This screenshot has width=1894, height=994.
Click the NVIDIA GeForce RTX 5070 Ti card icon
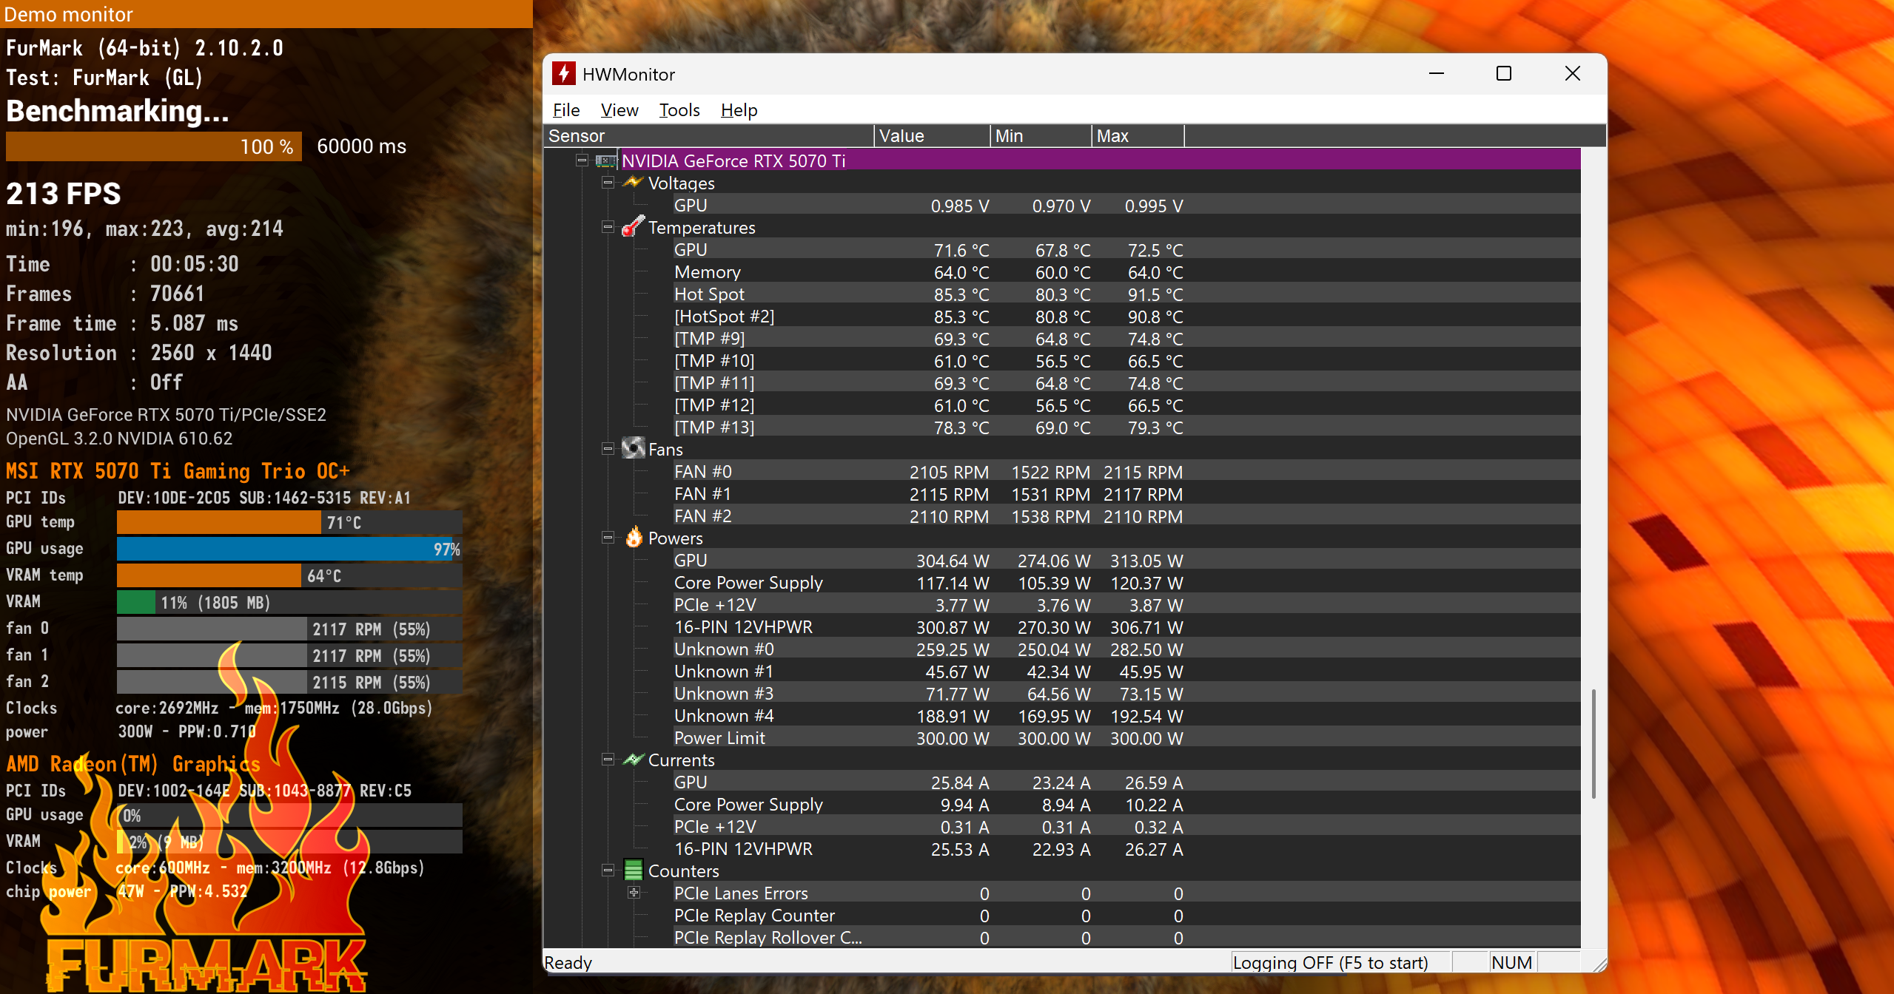(x=606, y=160)
